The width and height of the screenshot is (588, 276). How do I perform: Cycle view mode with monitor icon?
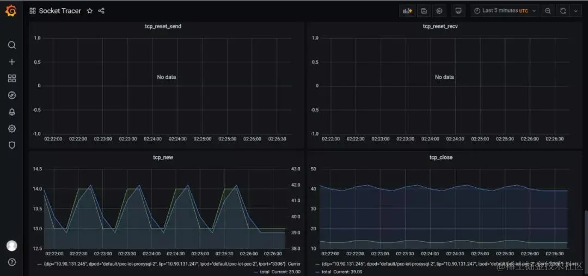[x=458, y=11]
